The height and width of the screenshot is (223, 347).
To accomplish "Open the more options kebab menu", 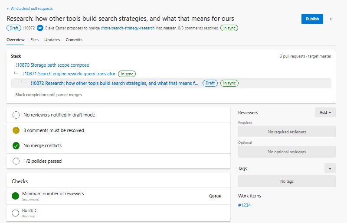I will (331, 19).
